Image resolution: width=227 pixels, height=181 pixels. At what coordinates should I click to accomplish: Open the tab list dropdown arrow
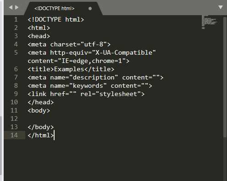220,7
